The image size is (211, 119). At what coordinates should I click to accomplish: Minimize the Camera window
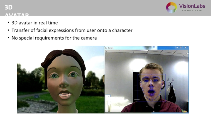177,48
